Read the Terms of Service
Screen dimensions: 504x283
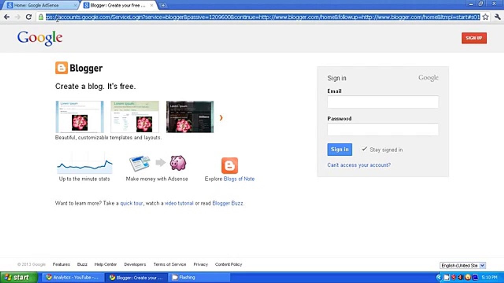point(170,265)
